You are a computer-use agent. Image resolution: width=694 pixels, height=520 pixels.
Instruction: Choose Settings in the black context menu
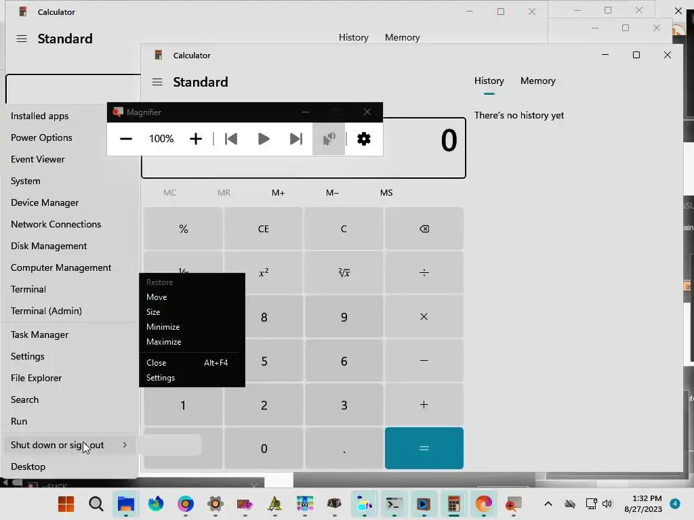pos(192,378)
